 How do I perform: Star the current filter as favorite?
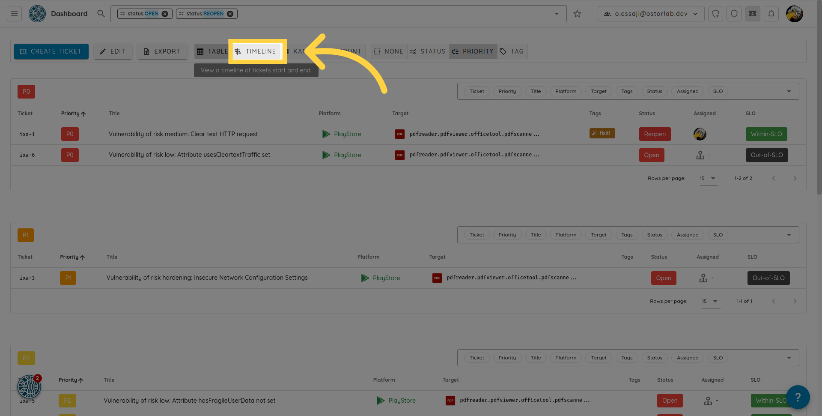[x=577, y=14]
